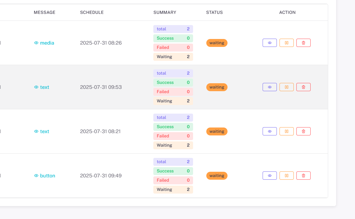Click the Schedule column header

[x=92, y=13]
